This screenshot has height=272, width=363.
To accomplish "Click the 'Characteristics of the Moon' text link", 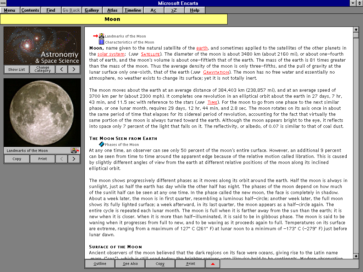I will pos(129,42).
